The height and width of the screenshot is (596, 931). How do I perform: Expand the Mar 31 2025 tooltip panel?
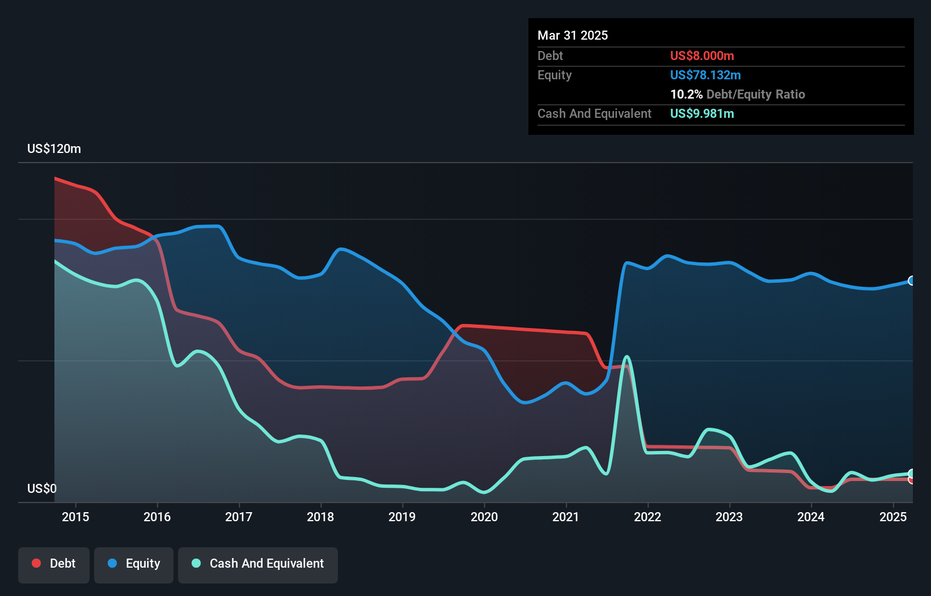(573, 35)
